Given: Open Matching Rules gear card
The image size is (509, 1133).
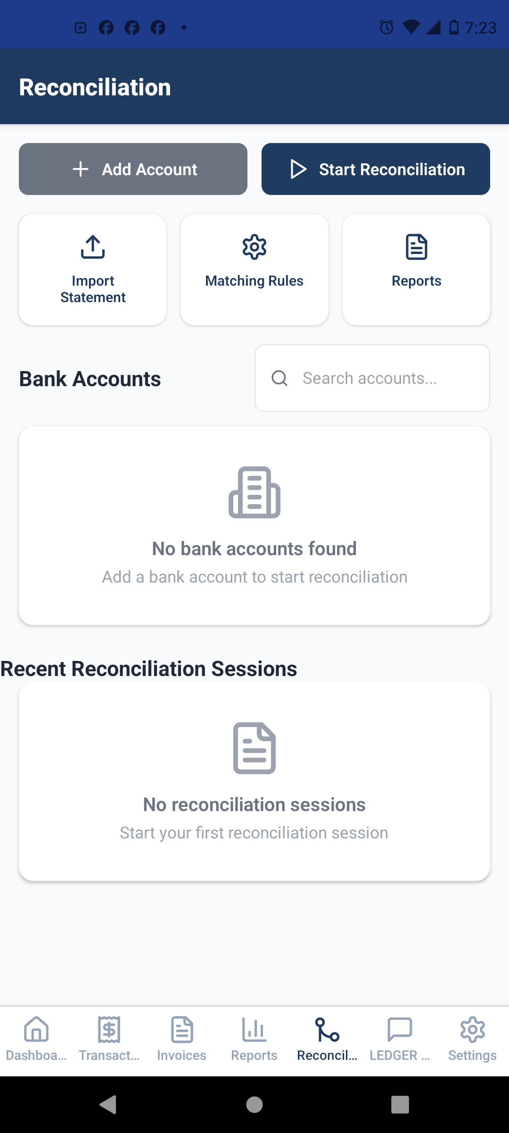Looking at the screenshot, I should pyautogui.click(x=254, y=270).
